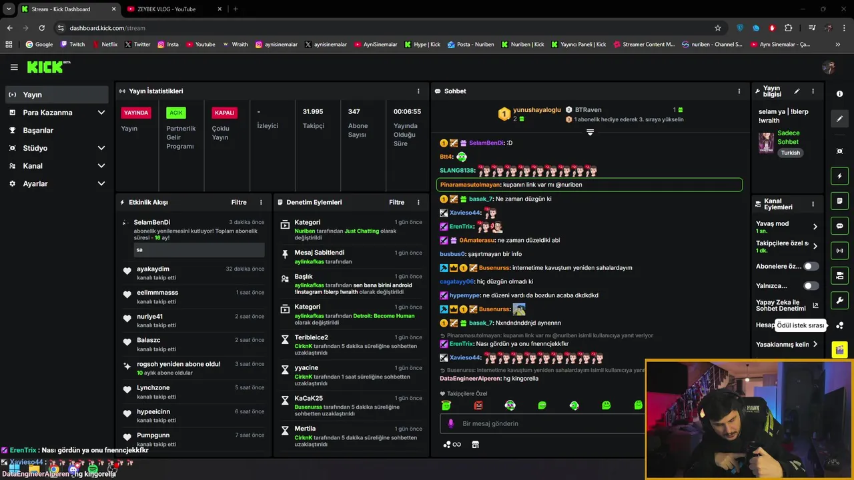Switch to the ZEYBEK VLOG YouTube tab
This screenshot has height=480, width=854.
[x=173, y=9]
